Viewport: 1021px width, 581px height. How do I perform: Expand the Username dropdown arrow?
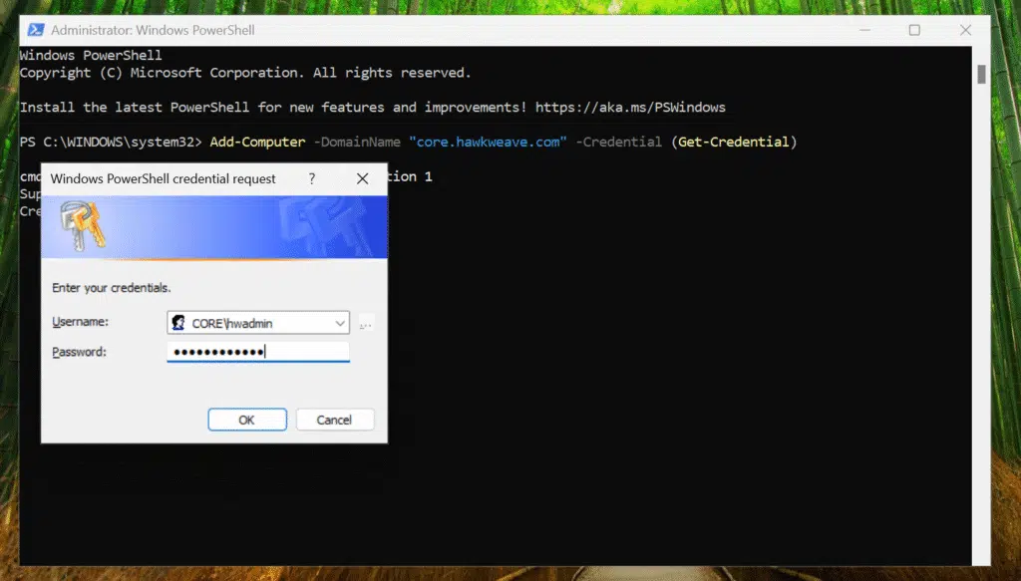click(340, 323)
